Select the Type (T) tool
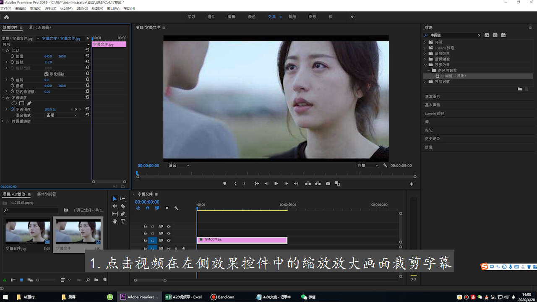Screen dimensions: 537x302 pyautogui.click(x=123, y=221)
